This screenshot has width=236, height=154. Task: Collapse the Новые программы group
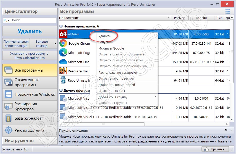(61, 26)
